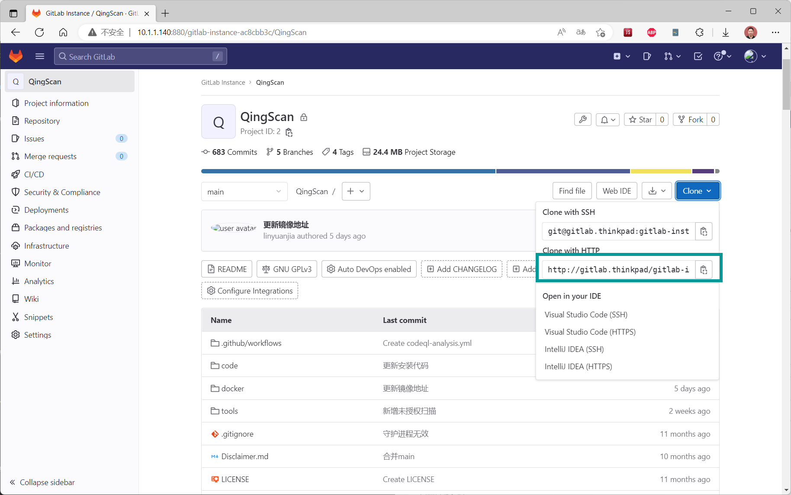Open the Issues icon in top navbar
Viewport: 791px width, 495px height.
coord(647,56)
